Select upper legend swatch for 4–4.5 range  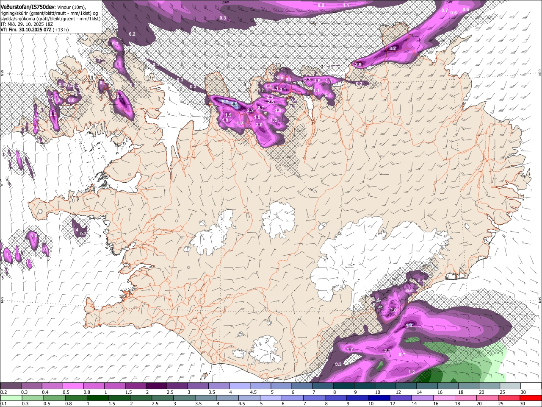tap(240, 386)
